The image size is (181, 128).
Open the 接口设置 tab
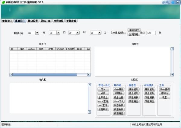(33, 21)
